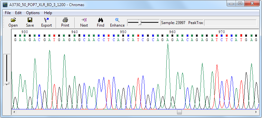Viewport: 262px width, 118px height.
Task: Open the File menu
Action: point(8,13)
